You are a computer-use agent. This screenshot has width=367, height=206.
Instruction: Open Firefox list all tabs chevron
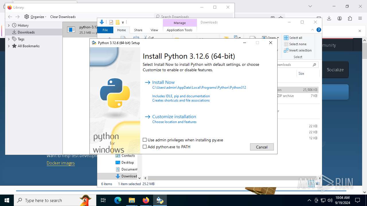tap(310, 6)
